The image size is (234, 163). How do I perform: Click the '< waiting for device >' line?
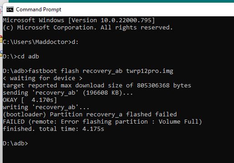click(x=43, y=78)
